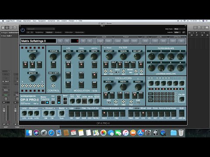210x157 pixels.
Task: Open Finder from the Dock
Action: point(29,133)
